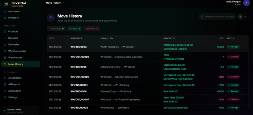Open reference WH/IN/00005
Viewport: 253px width, 115px height.
point(78,67)
